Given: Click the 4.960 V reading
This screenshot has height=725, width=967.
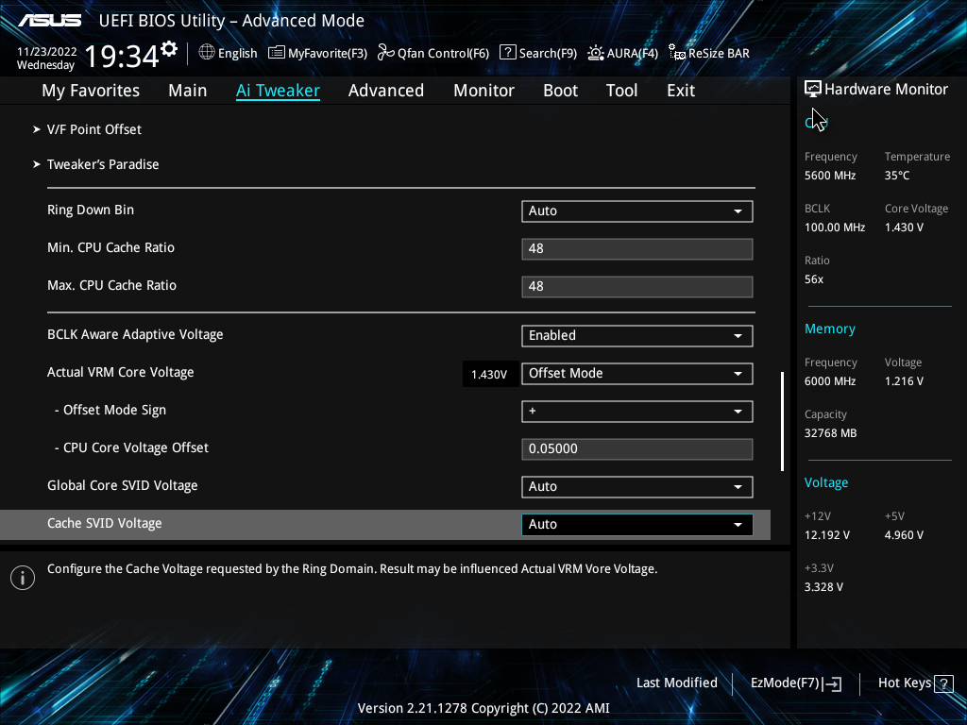Looking at the screenshot, I should point(904,535).
